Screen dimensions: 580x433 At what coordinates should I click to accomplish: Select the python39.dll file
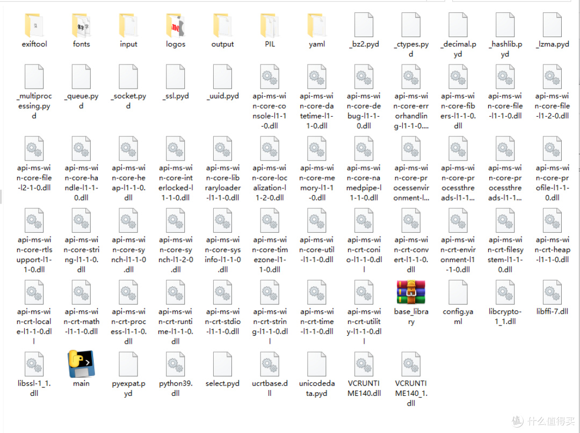(176, 364)
